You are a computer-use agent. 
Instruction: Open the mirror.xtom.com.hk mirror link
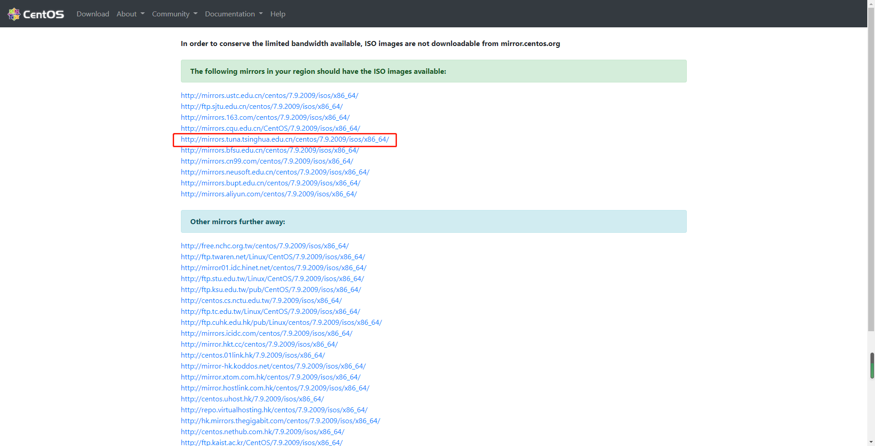[270, 377]
